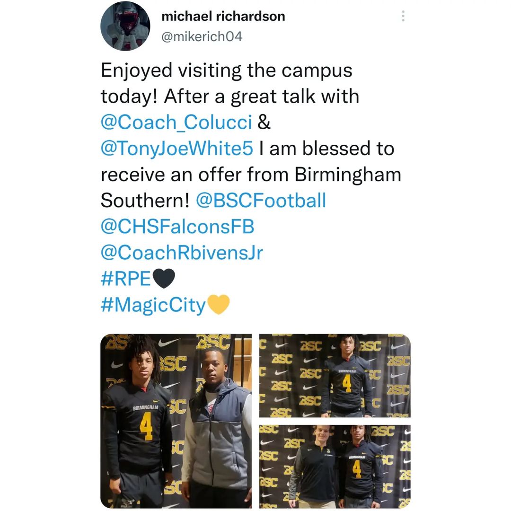The height and width of the screenshot is (511, 511).
Task: Visit the @BSCFootball mention
Action: tap(261, 200)
